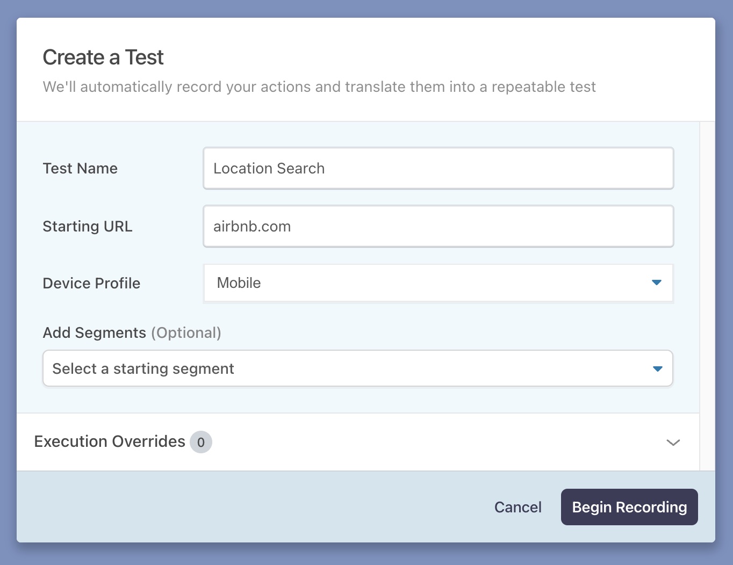Click the Execution Overrides count badge
Screen dimensions: 733x565
(x=201, y=442)
